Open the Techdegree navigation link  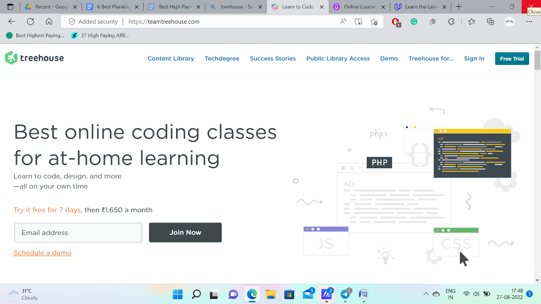[x=222, y=58]
